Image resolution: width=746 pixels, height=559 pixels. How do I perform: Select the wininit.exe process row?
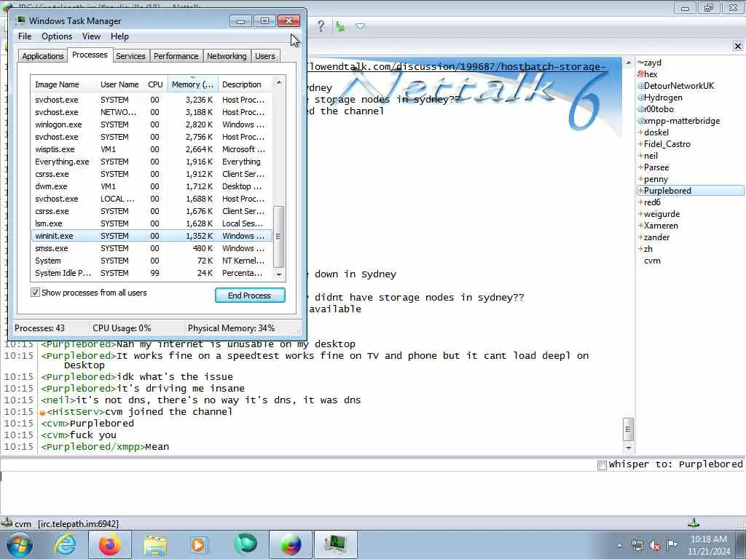tap(152, 236)
